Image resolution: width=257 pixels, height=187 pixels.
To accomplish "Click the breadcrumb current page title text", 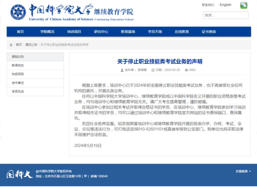I will click(x=64, y=45).
